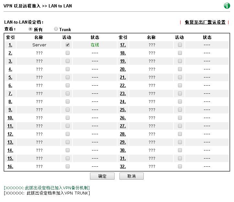Check the active box for profile 24
This screenshot has width=234, height=202.
point(180,101)
